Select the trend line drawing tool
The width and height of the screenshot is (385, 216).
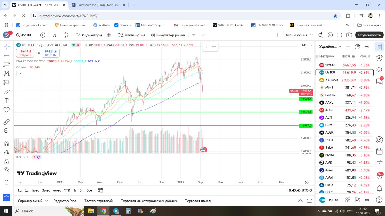pos(6,55)
